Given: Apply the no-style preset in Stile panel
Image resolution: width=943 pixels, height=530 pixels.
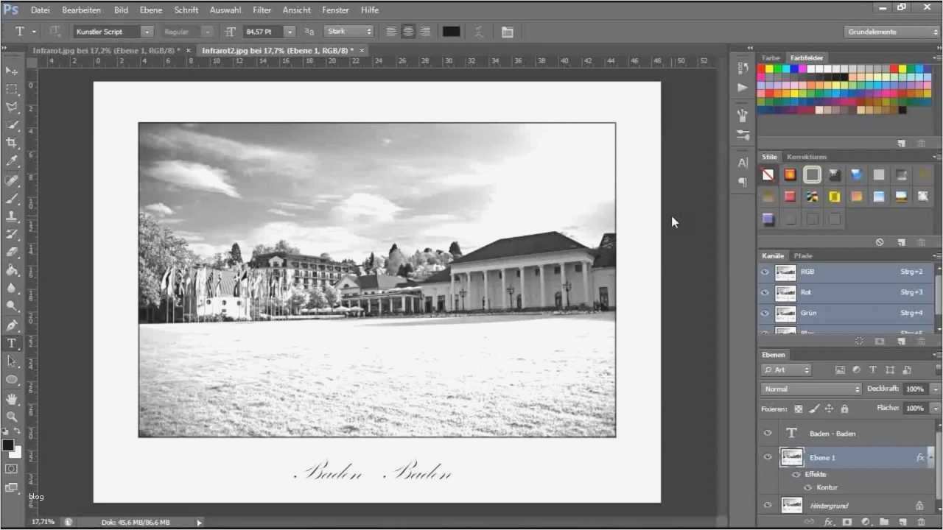Looking at the screenshot, I should [x=768, y=174].
